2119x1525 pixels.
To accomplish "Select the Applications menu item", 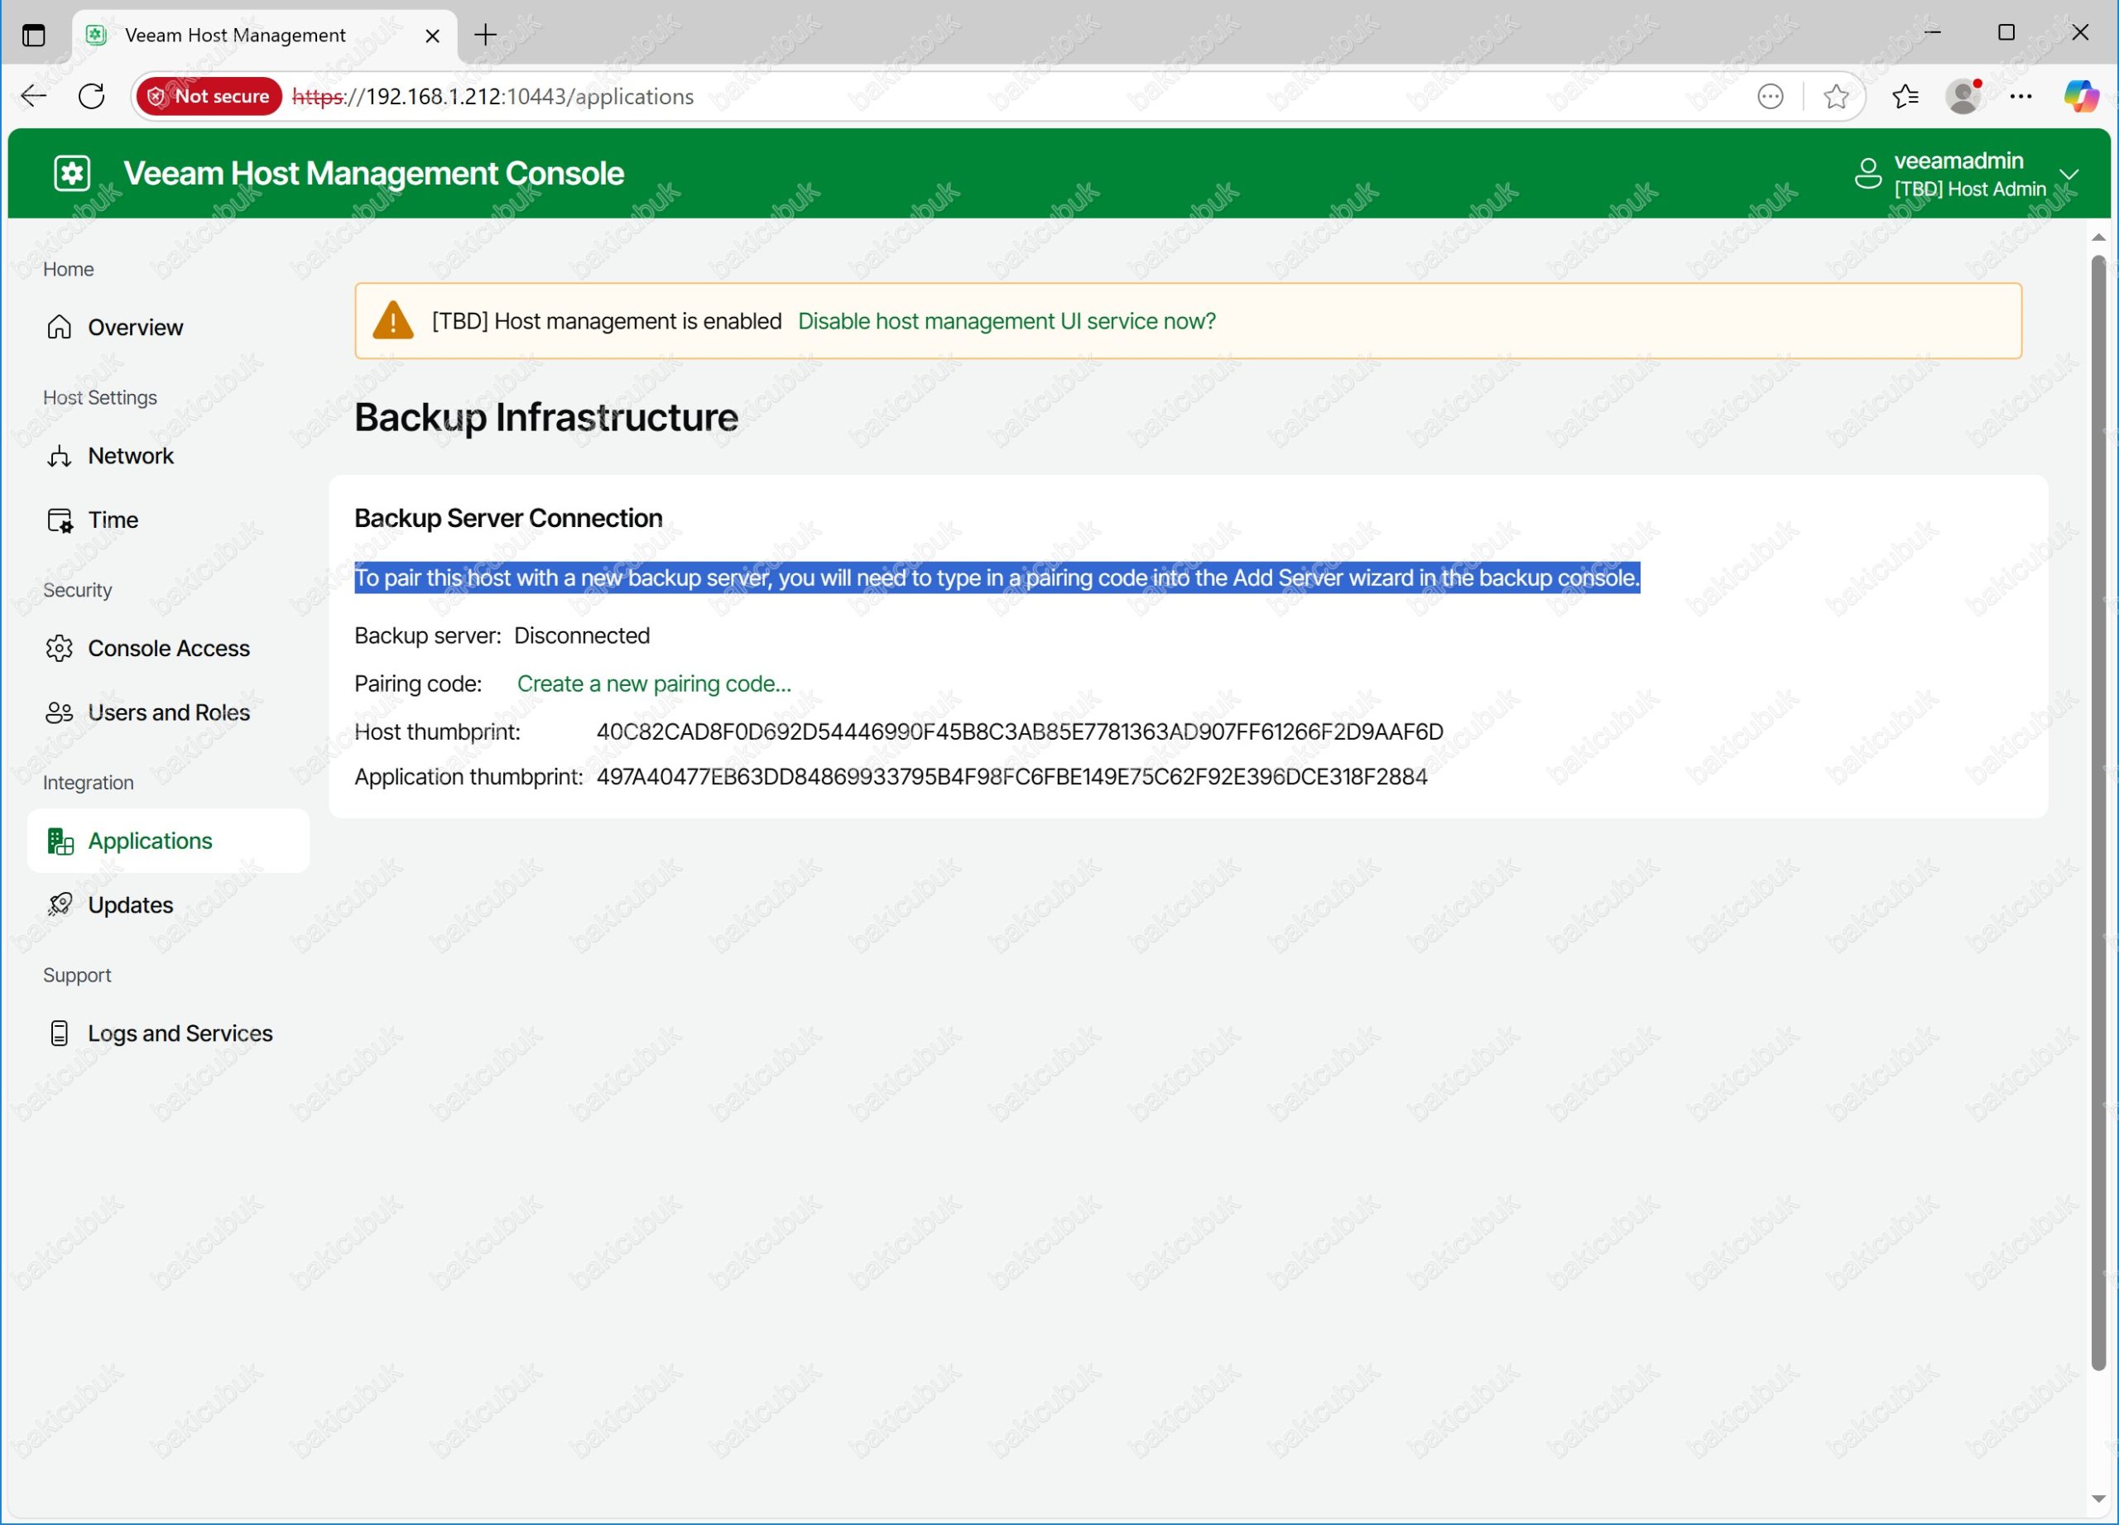I will (x=168, y=841).
